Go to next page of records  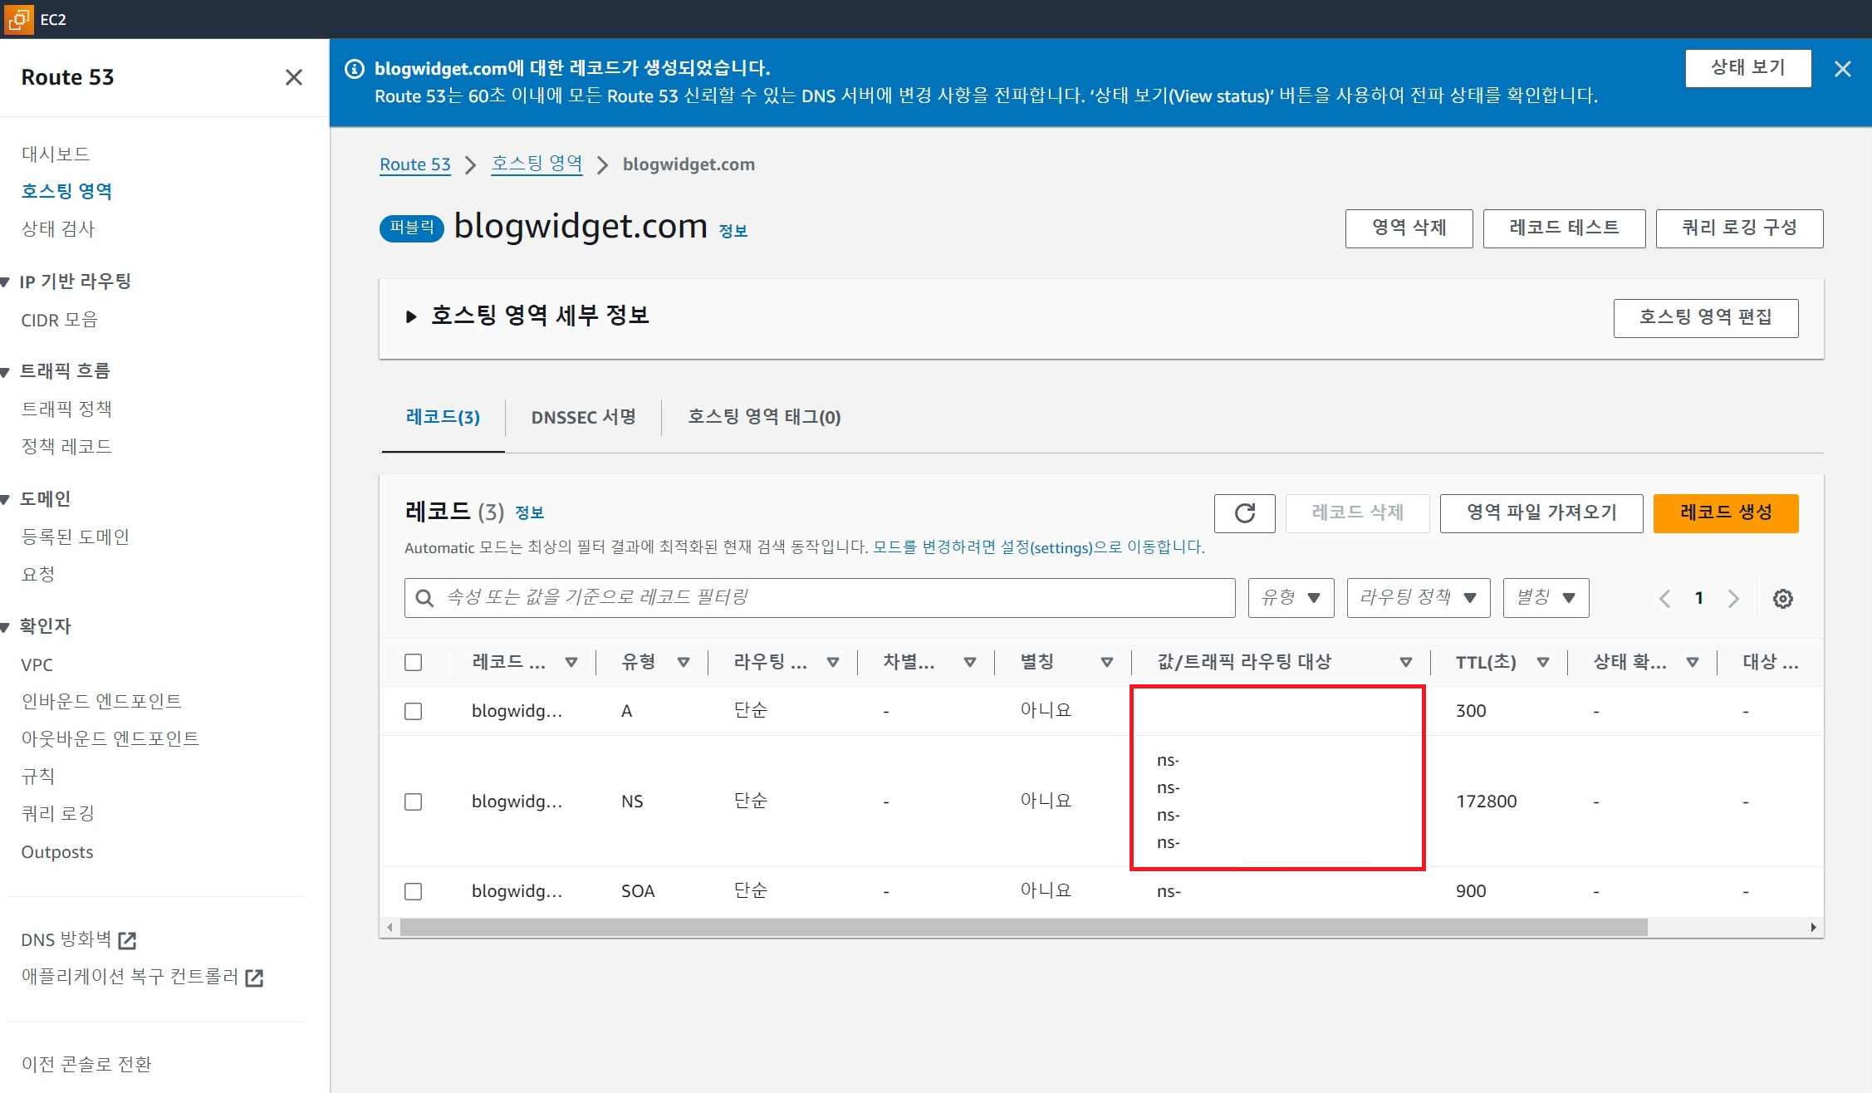point(1733,599)
